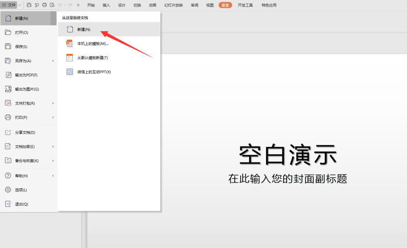Expand the 另存为(A) submenu arrow
This screenshot has width=407, height=248.
[53, 61]
